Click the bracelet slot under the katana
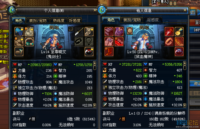200x129 pixels. [x=79, y=41]
